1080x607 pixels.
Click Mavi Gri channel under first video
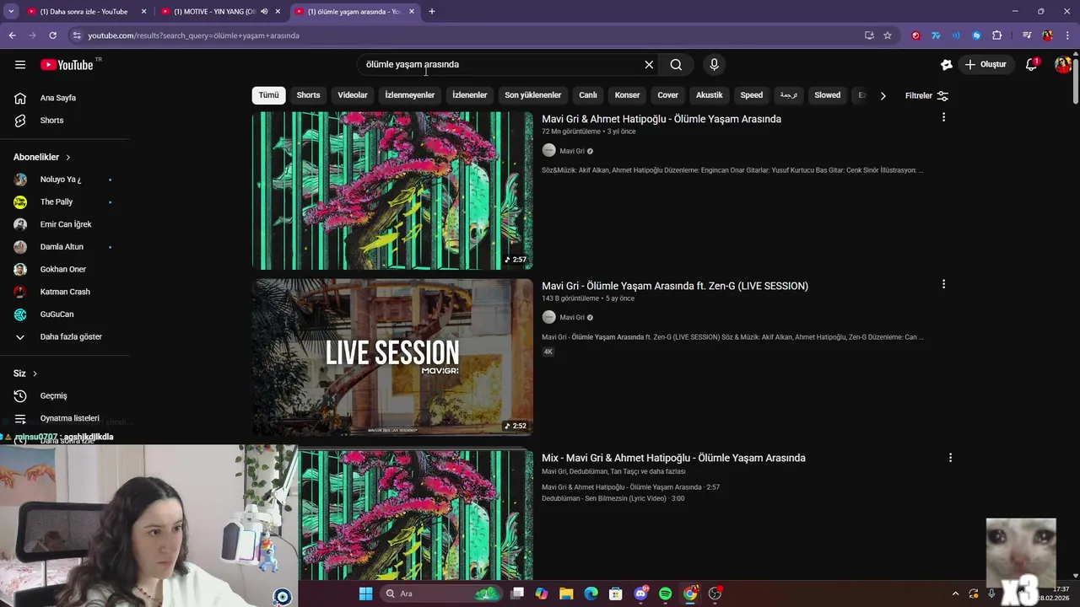coord(572,151)
